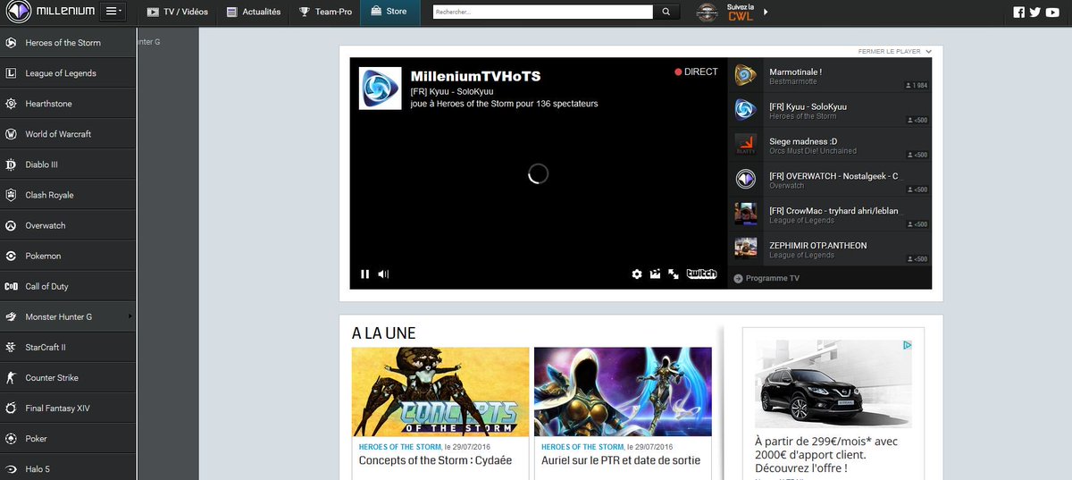Open the Programme TV link

click(766, 278)
